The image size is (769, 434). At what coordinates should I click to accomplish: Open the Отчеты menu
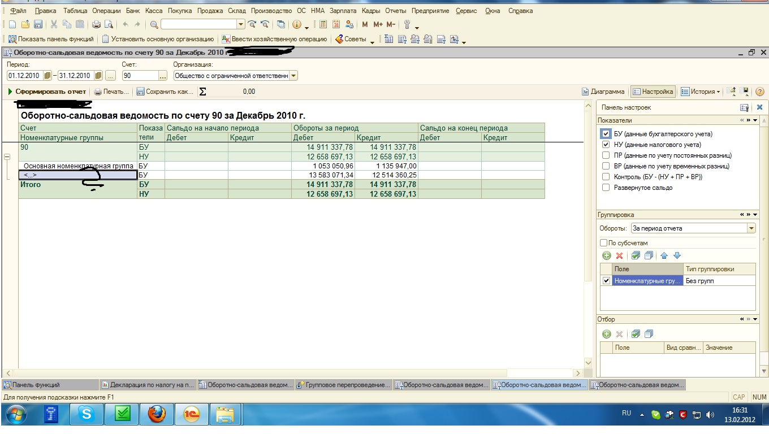[x=396, y=11]
